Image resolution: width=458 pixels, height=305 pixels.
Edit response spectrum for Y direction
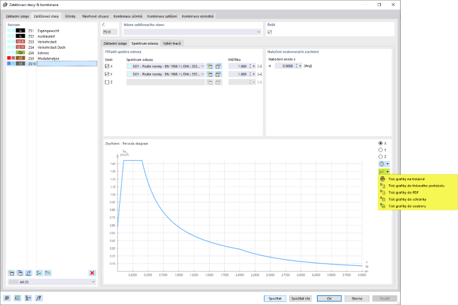(218, 74)
